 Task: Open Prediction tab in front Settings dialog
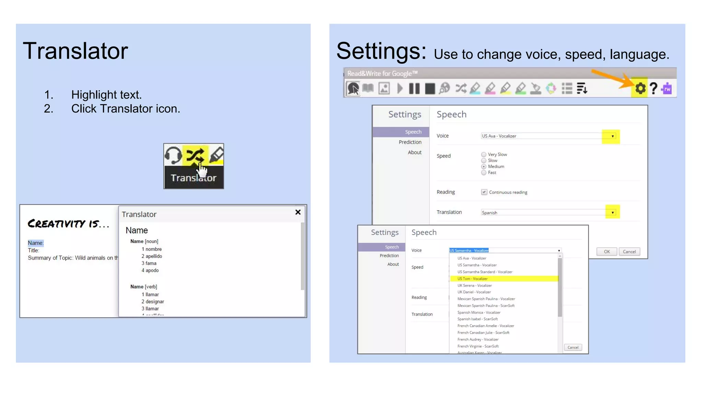389,255
